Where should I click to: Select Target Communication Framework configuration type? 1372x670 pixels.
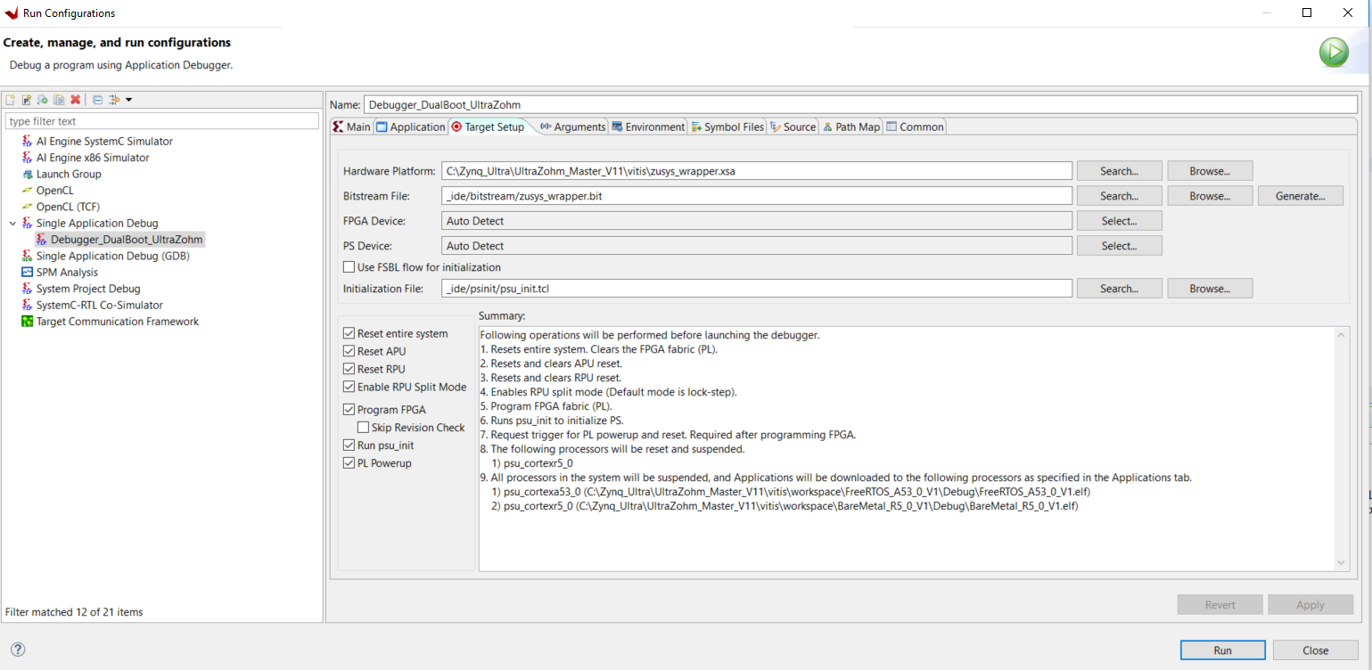pos(117,322)
